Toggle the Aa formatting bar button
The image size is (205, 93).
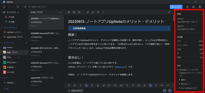pyautogui.click(x=165, y=90)
